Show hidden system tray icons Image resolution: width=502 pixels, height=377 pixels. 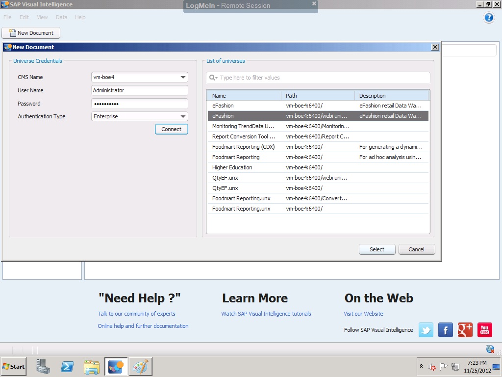tap(421, 366)
